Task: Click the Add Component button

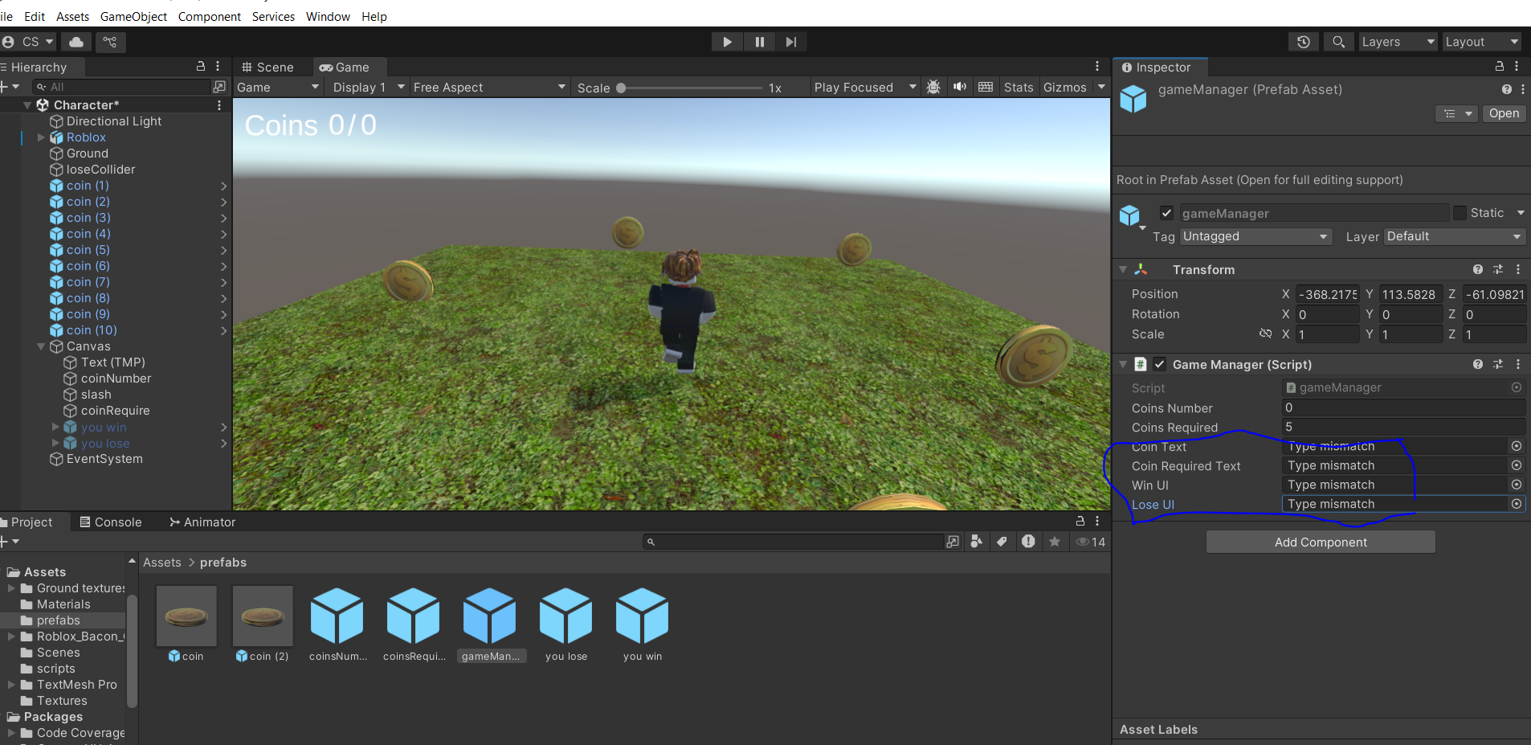Action: pyautogui.click(x=1321, y=542)
